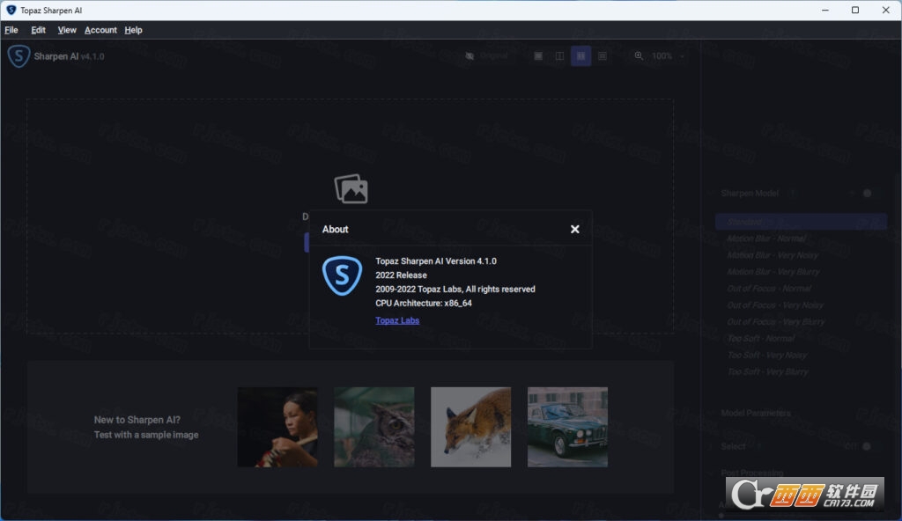Open the Topaz Labs link
This screenshot has width=902, height=521.
397,320
